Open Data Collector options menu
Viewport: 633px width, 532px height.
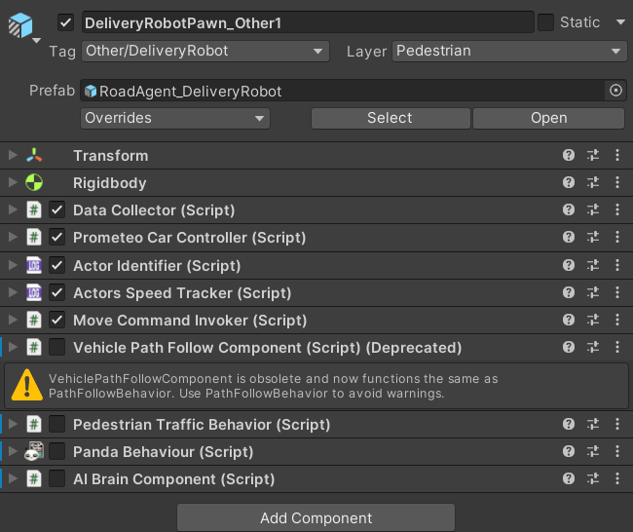pyautogui.click(x=617, y=209)
